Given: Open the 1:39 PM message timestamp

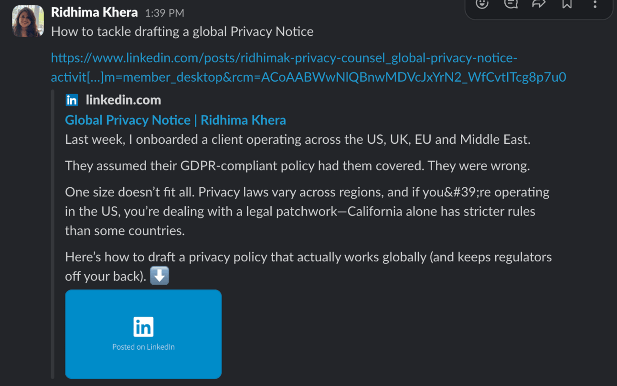Looking at the screenshot, I should (x=164, y=13).
